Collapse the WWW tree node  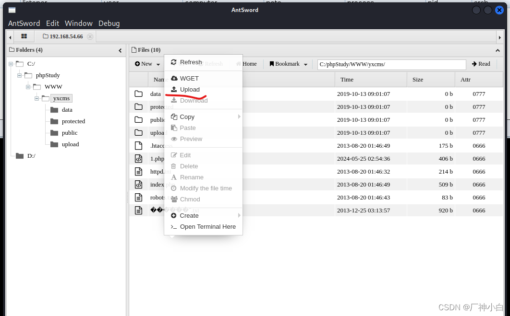[28, 87]
